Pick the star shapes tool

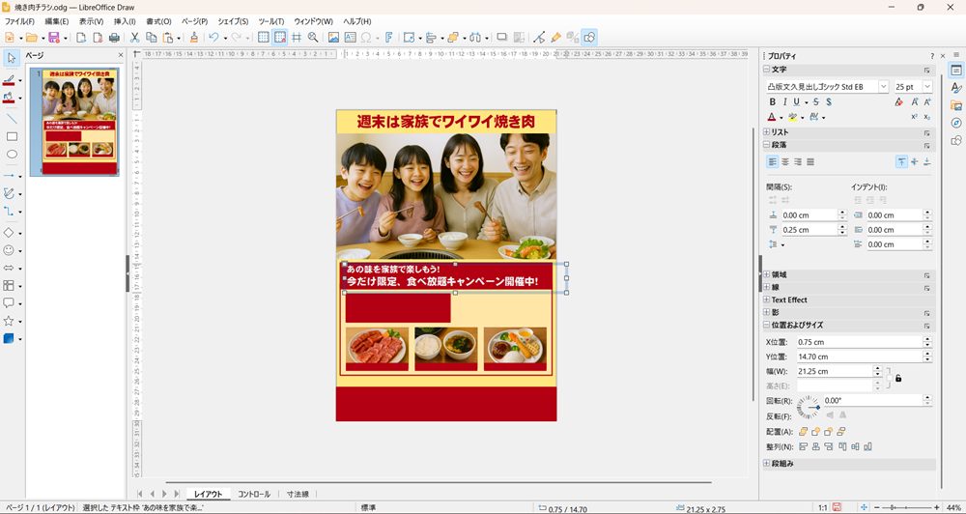click(x=9, y=321)
